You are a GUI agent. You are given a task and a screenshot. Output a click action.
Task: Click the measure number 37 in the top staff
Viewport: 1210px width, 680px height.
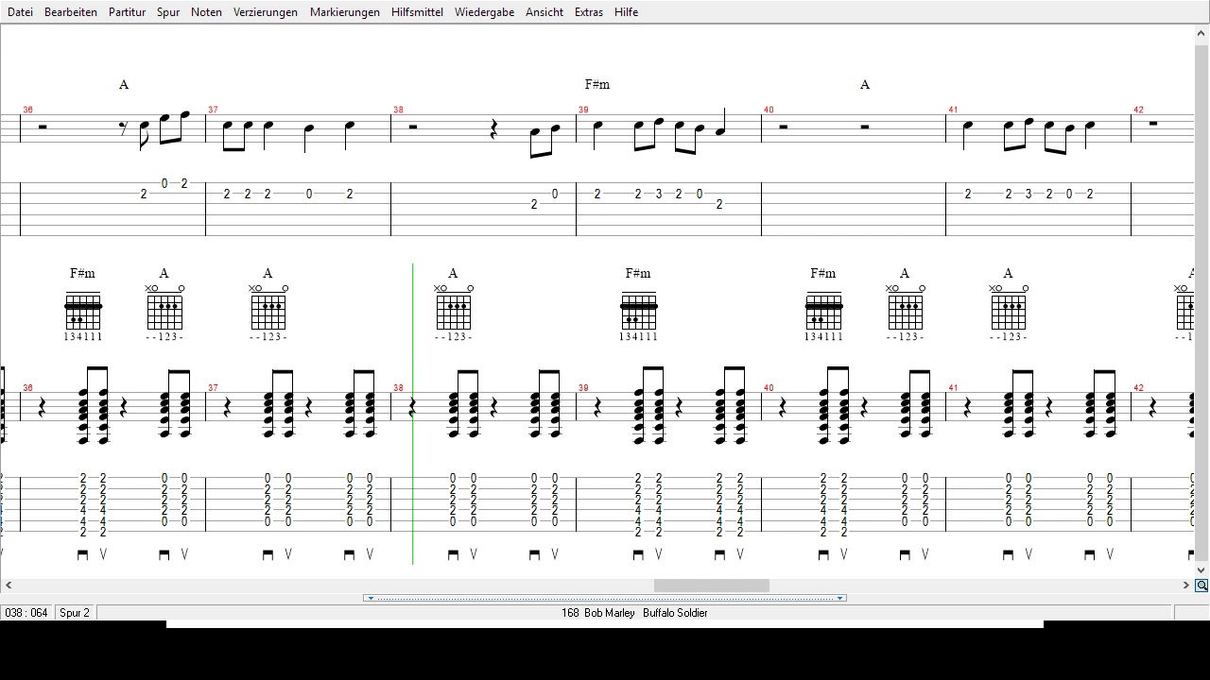(214, 110)
